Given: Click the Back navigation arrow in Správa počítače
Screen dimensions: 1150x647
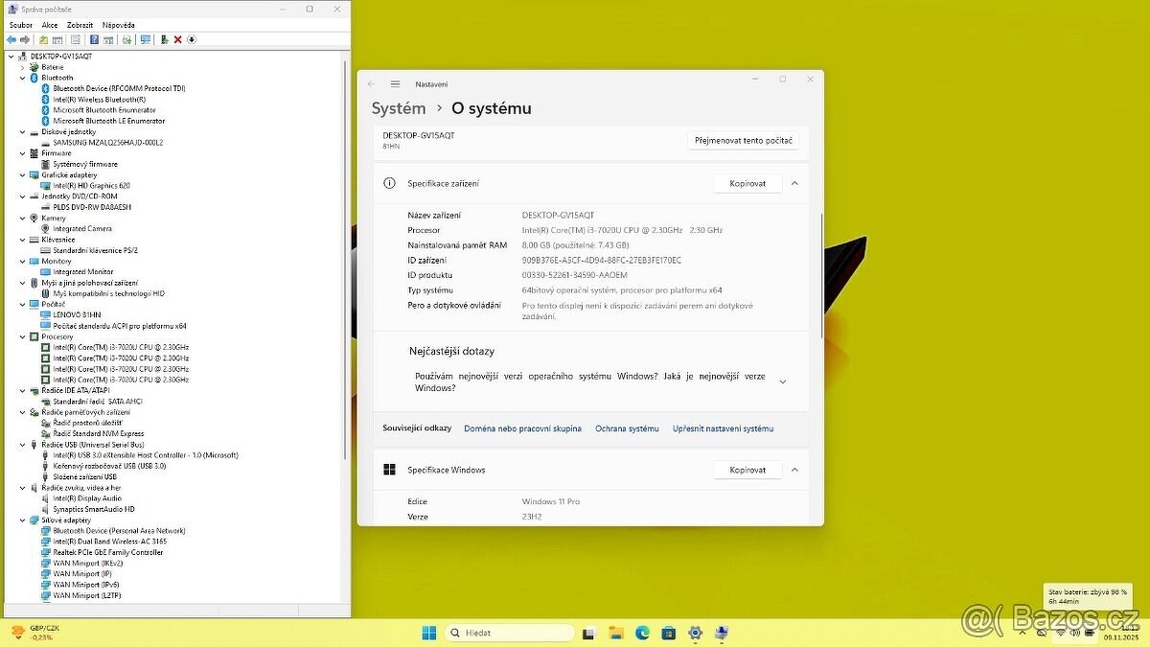Looking at the screenshot, I should [11, 39].
